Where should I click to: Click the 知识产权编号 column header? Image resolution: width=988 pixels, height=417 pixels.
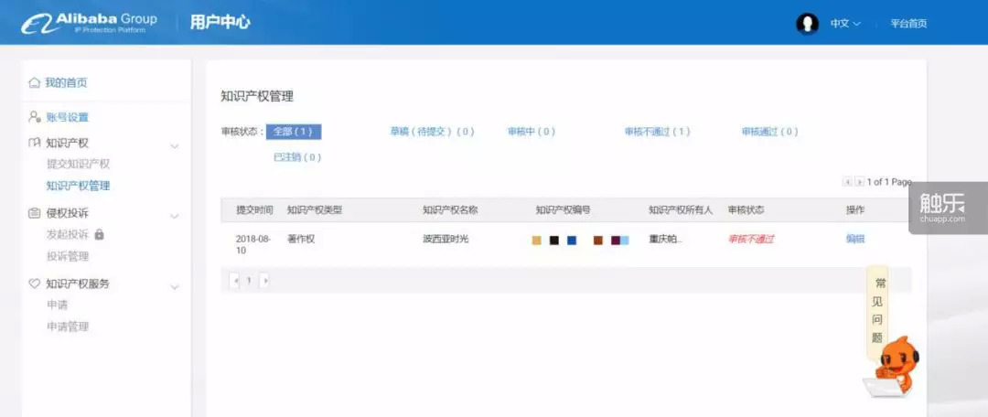tap(563, 210)
